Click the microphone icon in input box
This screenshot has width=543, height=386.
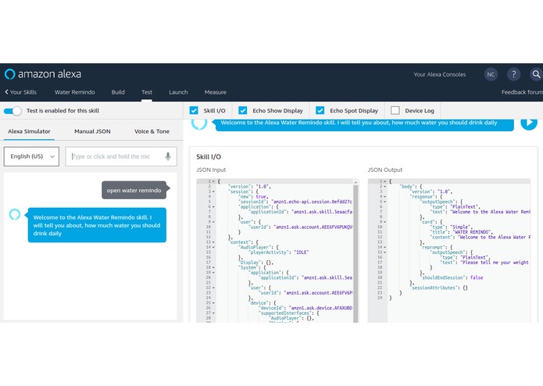pyautogui.click(x=168, y=156)
